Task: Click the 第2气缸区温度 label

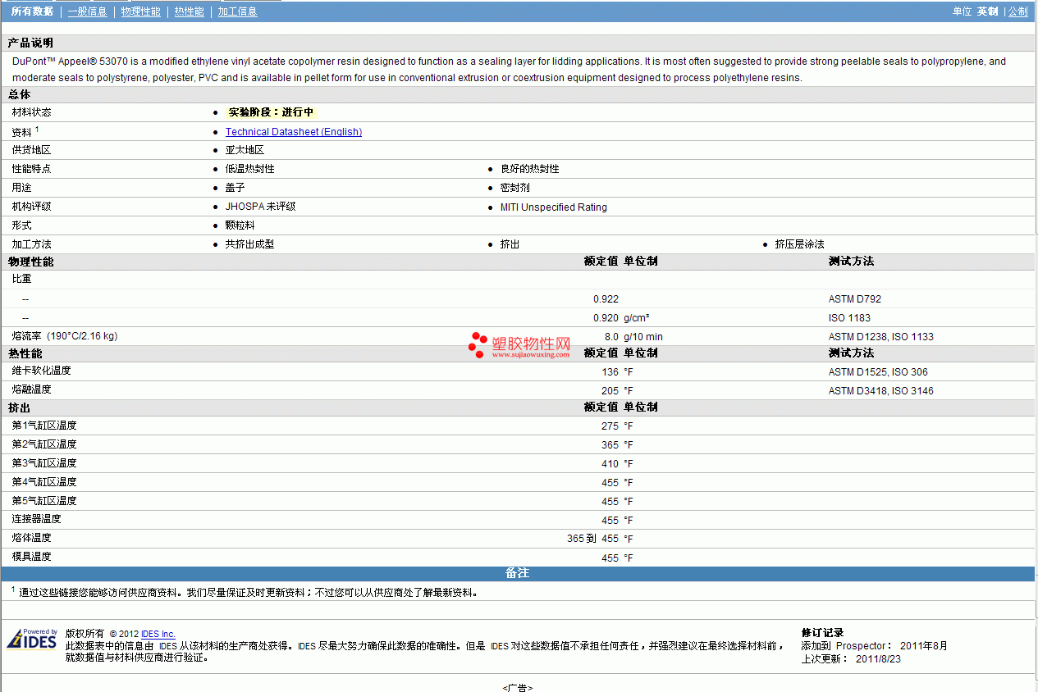Action: pyautogui.click(x=44, y=444)
